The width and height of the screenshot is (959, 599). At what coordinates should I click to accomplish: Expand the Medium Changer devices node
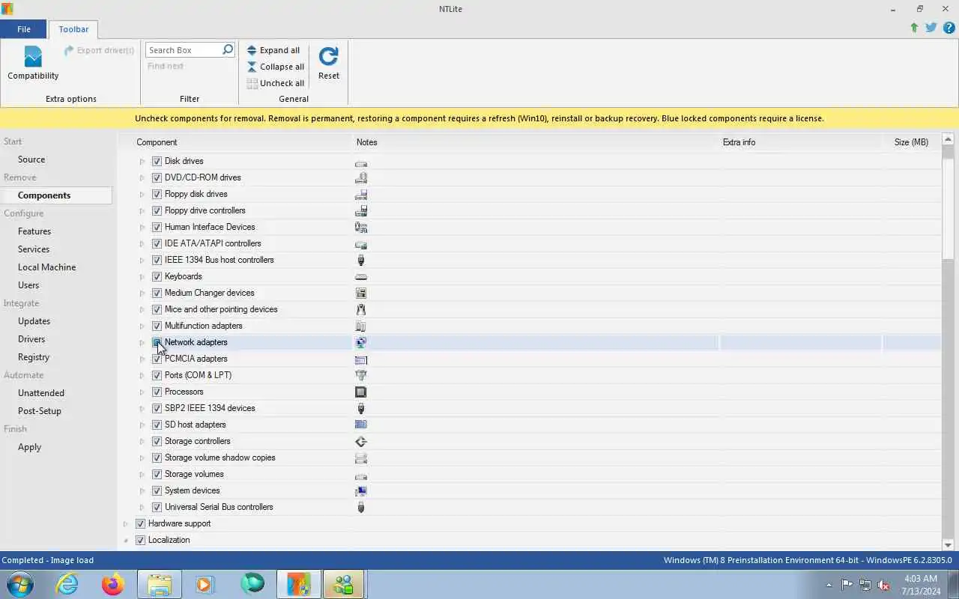142,293
